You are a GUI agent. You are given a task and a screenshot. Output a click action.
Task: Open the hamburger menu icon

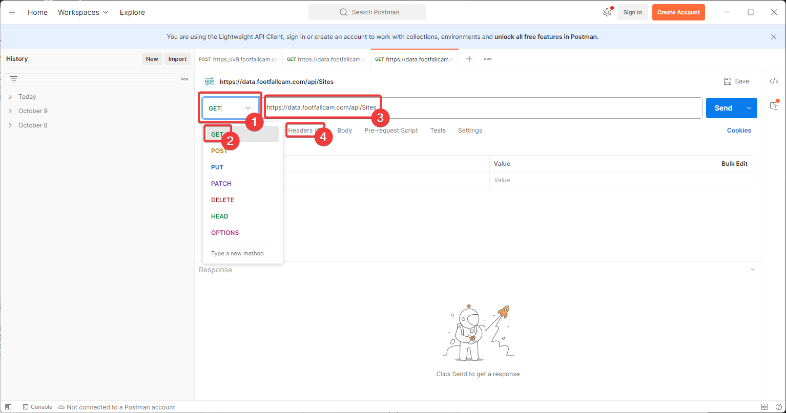click(12, 12)
